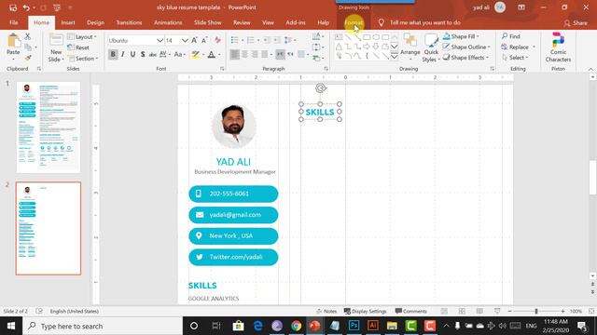Increase the font size
The width and height of the screenshot is (597, 335).
point(195,40)
